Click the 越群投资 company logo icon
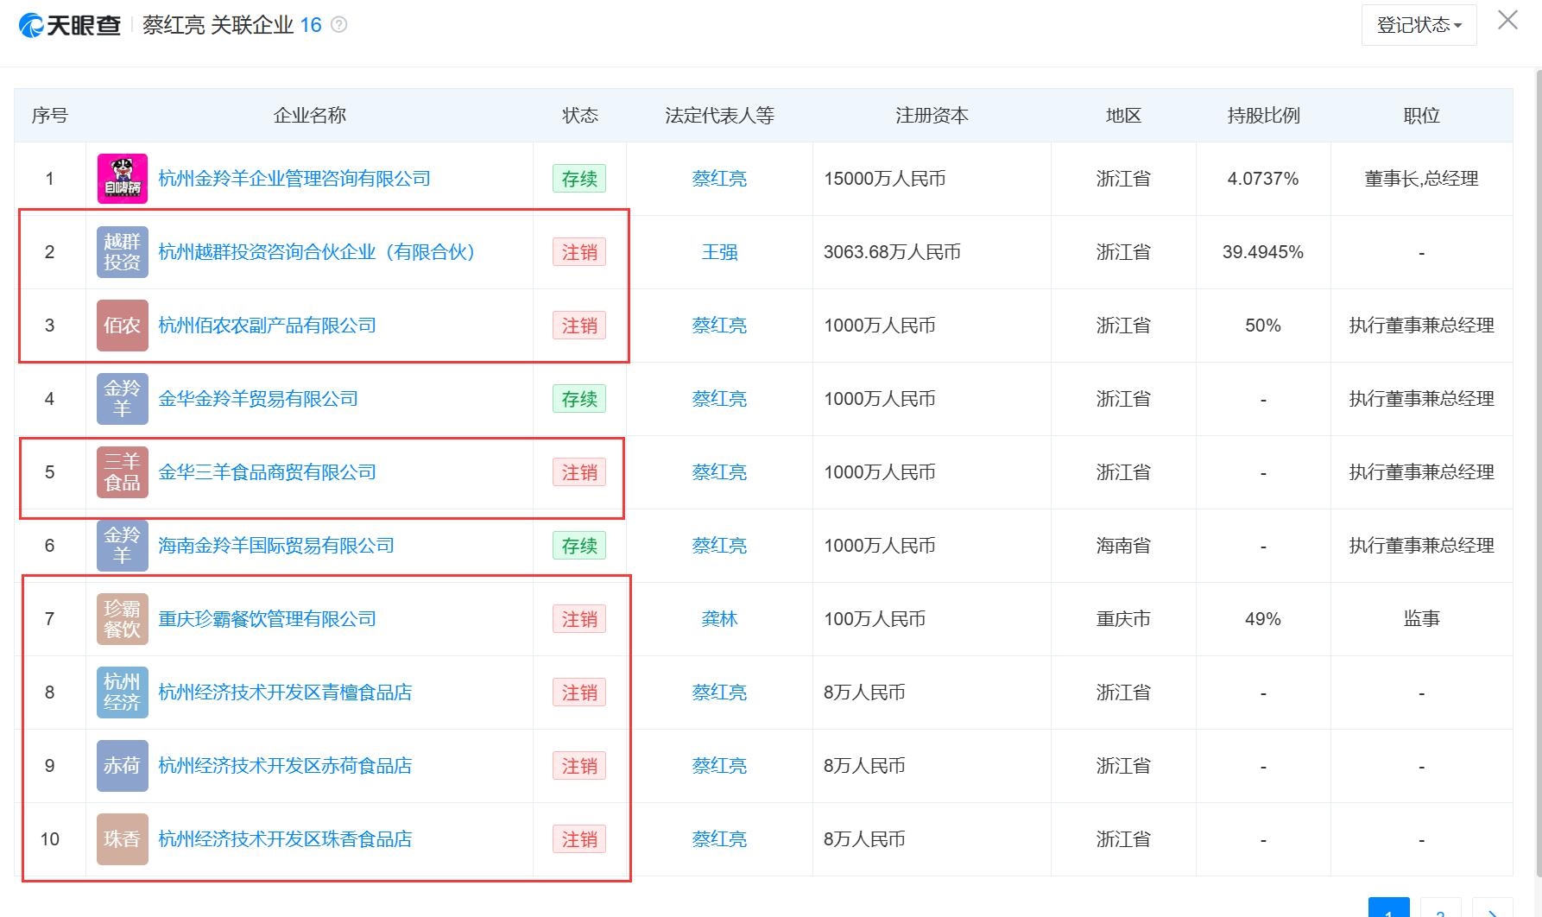1542x917 pixels. coord(122,252)
